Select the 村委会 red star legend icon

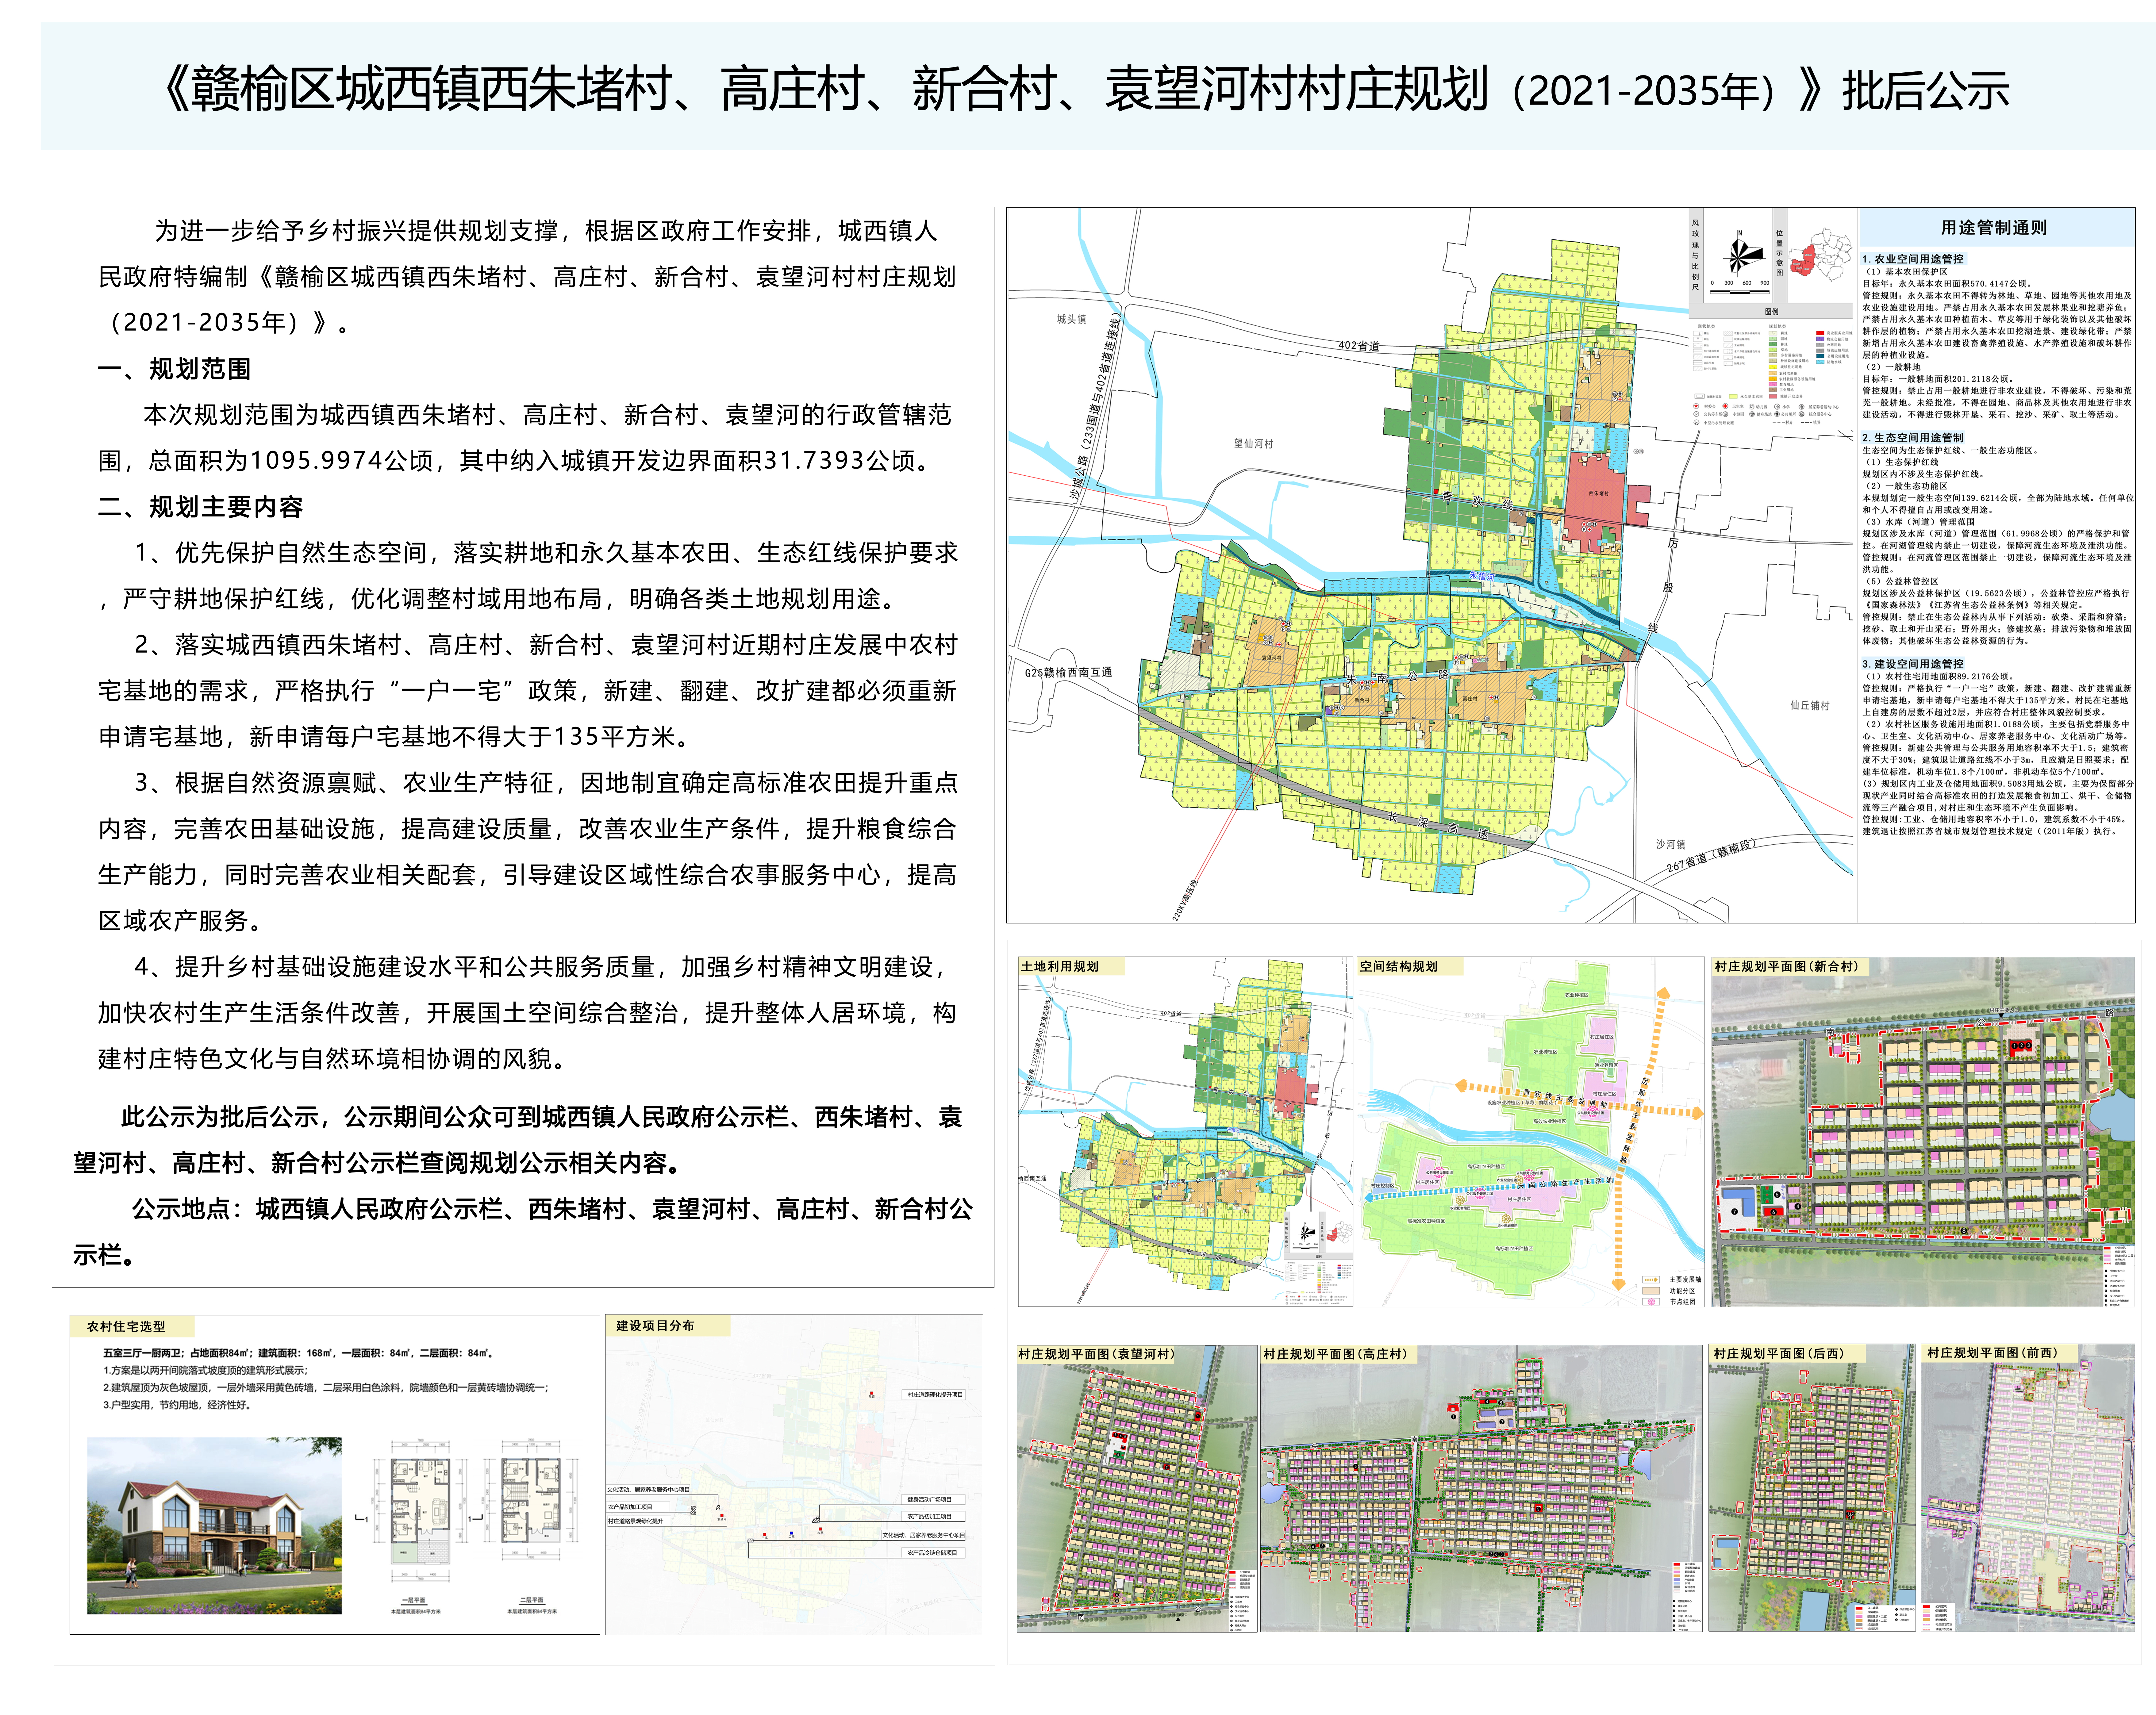[1696, 406]
